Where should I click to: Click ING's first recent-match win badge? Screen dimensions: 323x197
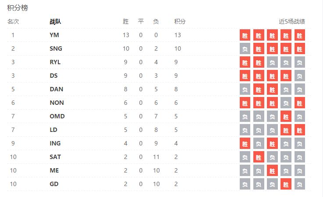click(x=245, y=144)
